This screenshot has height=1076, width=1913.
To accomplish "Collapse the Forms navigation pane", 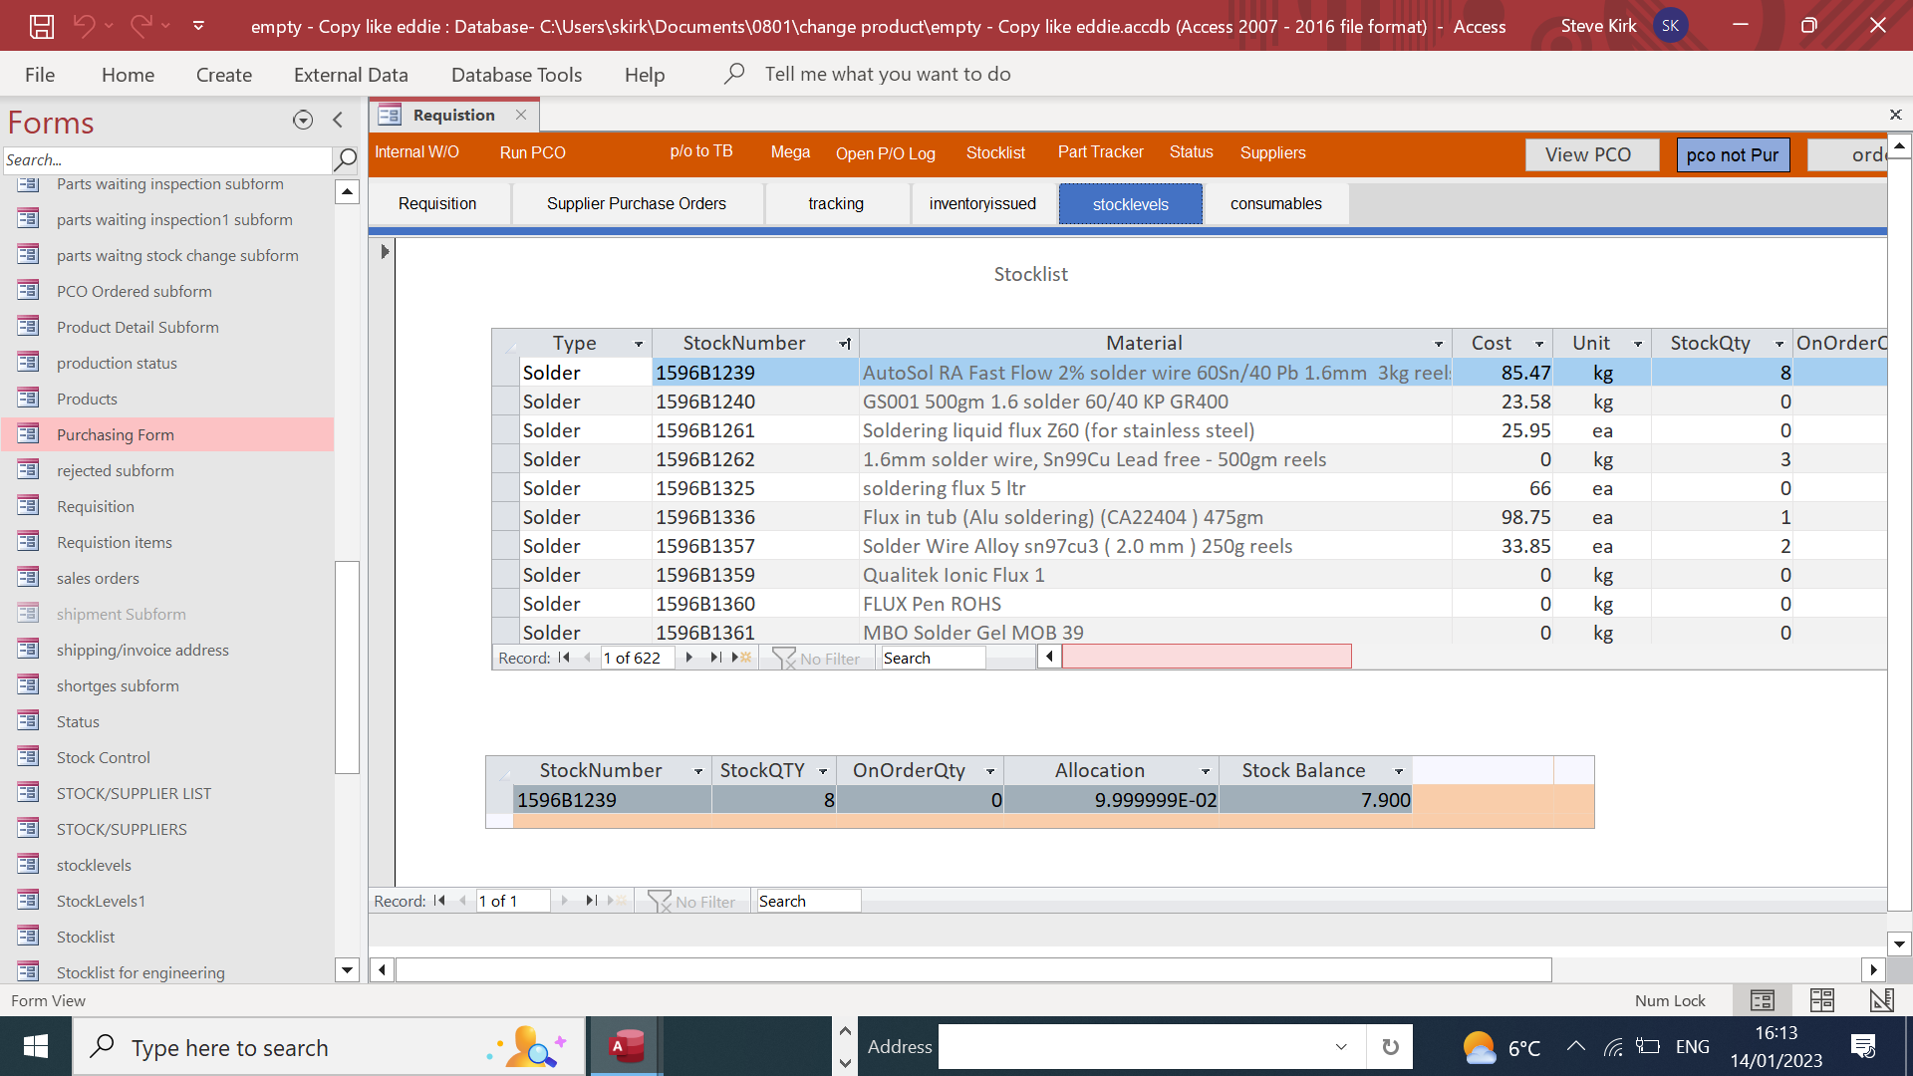I will 338,121.
